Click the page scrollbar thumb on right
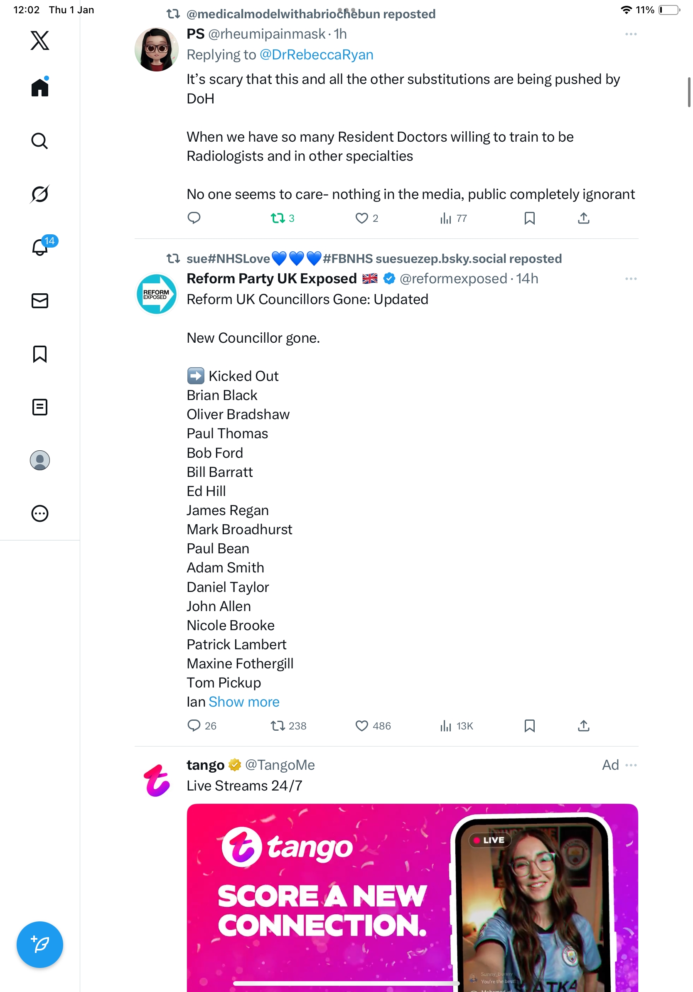 click(689, 92)
